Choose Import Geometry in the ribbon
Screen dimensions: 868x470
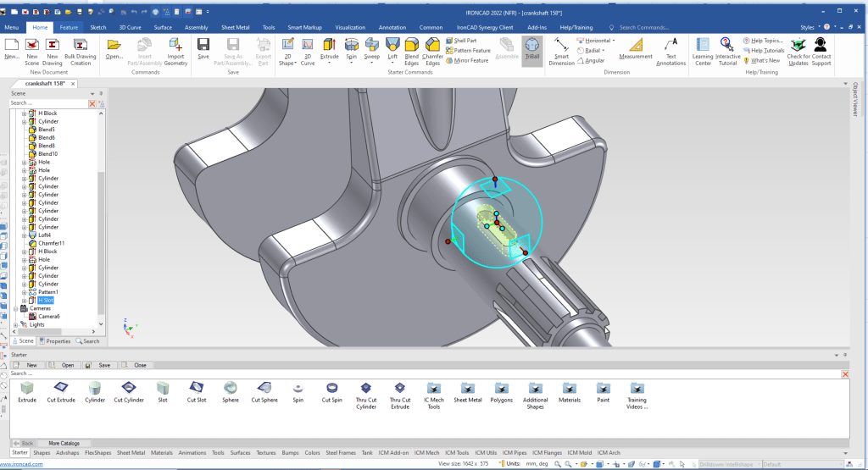click(x=175, y=49)
